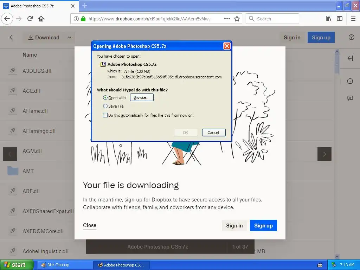The width and height of the screenshot is (360, 270).
Task: Click scrollbar down arrow at bottom
Action: click(337, 256)
